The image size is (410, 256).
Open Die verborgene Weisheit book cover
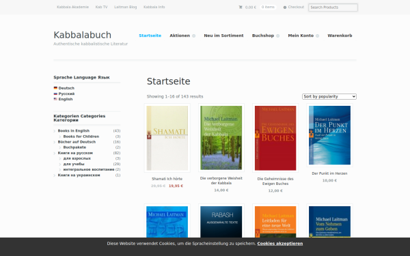pos(221,138)
